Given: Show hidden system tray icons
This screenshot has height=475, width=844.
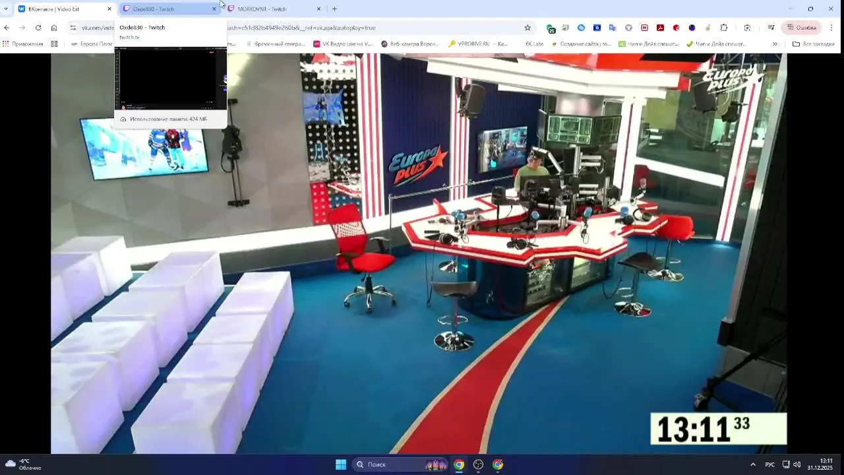Looking at the screenshot, I should coord(753,464).
